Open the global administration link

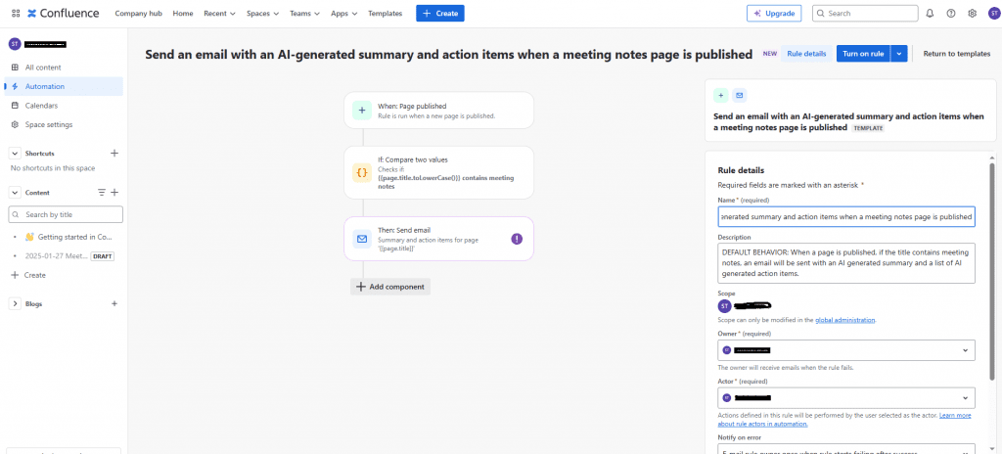[844, 320]
